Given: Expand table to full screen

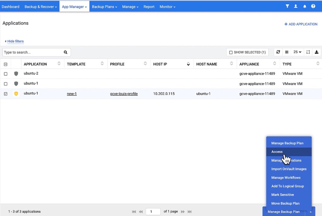Looking at the screenshot, I should (308, 52).
